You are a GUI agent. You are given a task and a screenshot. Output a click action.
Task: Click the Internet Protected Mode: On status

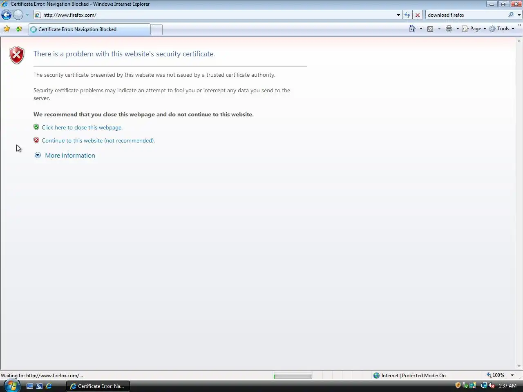pyautogui.click(x=409, y=376)
